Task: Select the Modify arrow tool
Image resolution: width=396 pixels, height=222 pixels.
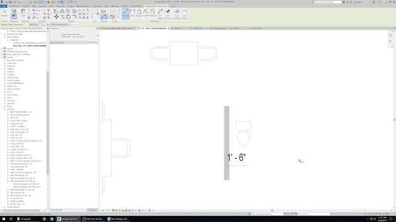Action: coord(4,13)
